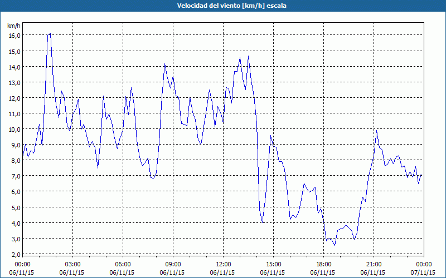
Task: Select the '06:00' x-axis time label
Action: pyautogui.click(x=123, y=265)
